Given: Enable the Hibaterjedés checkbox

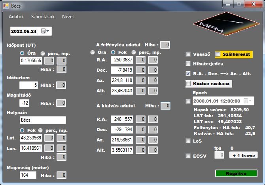Looking at the screenshot, I should coord(188,64).
